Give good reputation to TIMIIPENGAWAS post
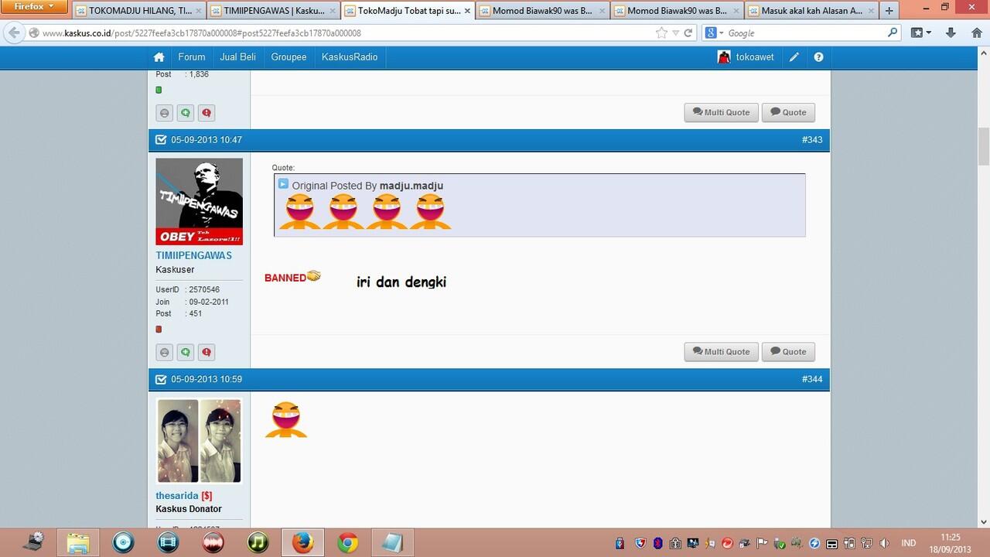Image resolution: width=990 pixels, height=557 pixels. [186, 352]
